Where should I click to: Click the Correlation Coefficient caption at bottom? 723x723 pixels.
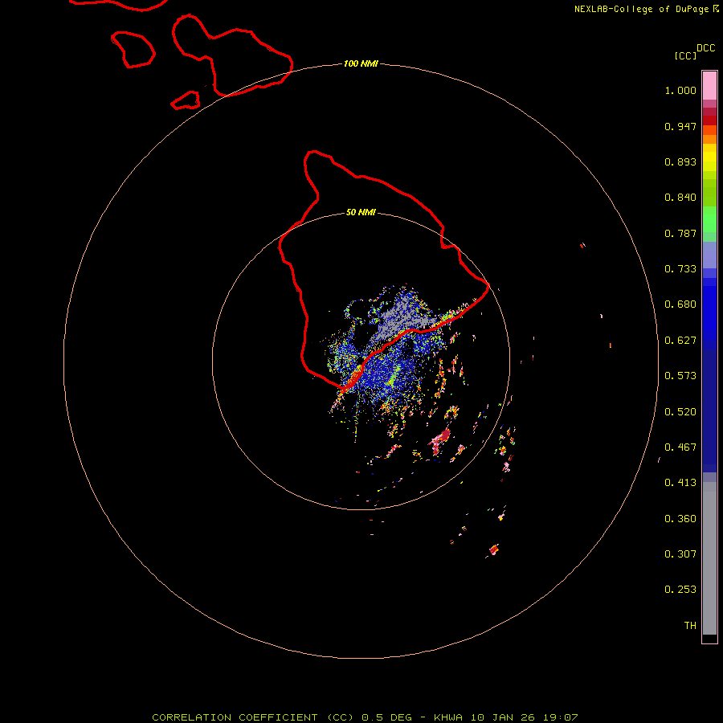[365, 717]
